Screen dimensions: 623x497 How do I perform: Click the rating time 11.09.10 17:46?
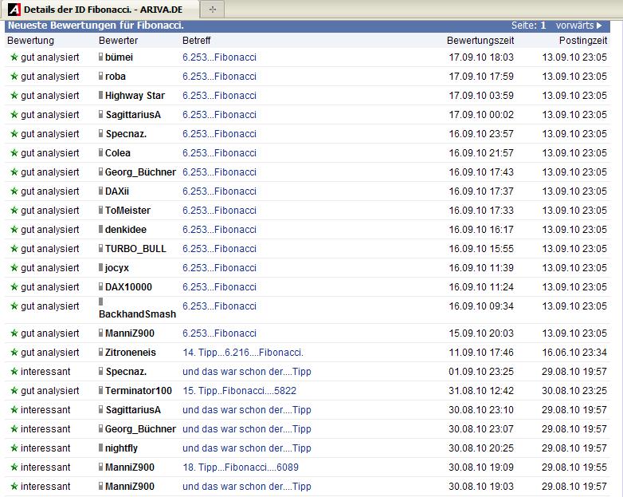[x=481, y=352]
